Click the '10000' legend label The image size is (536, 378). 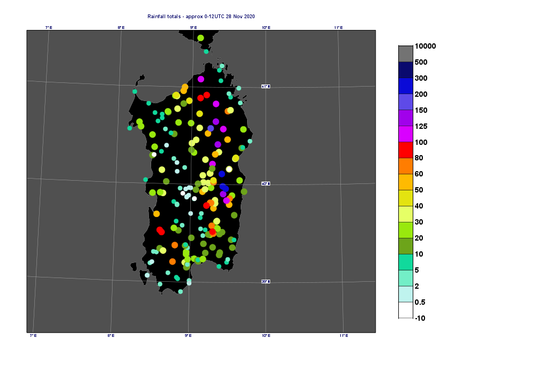pyautogui.click(x=425, y=46)
